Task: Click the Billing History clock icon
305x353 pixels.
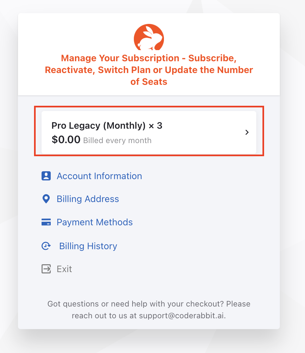Action: click(46, 246)
